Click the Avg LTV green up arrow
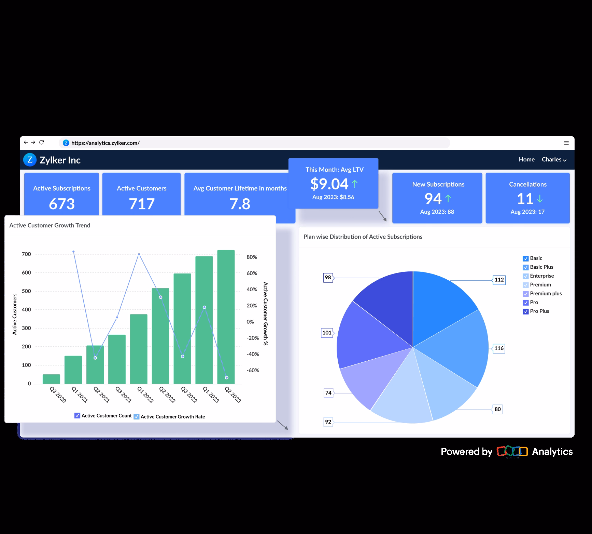Image resolution: width=592 pixels, height=534 pixels. (355, 184)
